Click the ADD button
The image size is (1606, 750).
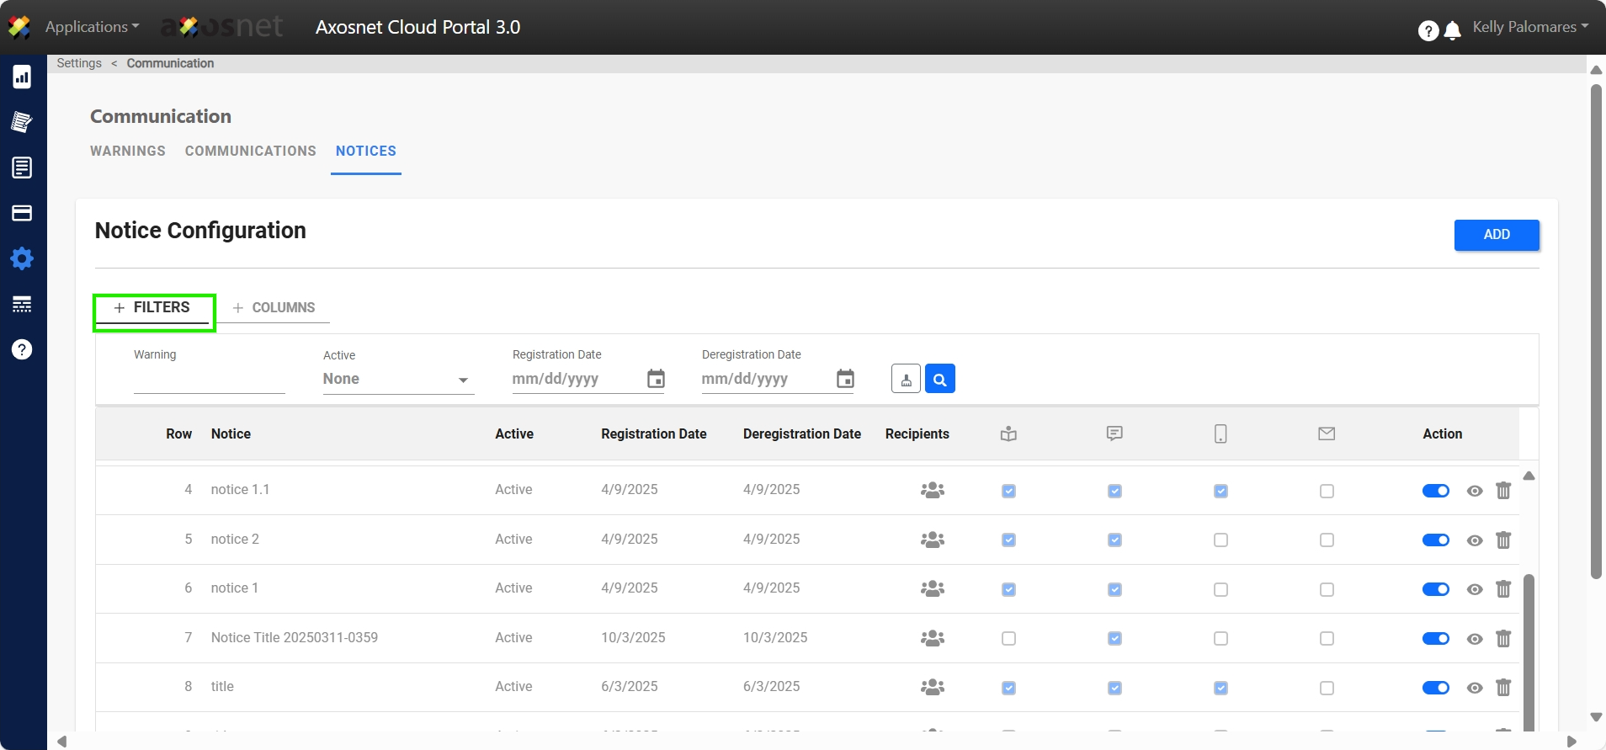1496,235
